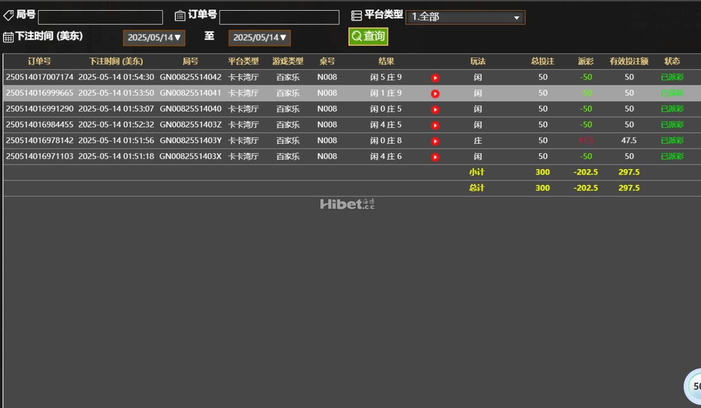
Task: Click replay icon for round GN00825514040
Action: (435, 110)
